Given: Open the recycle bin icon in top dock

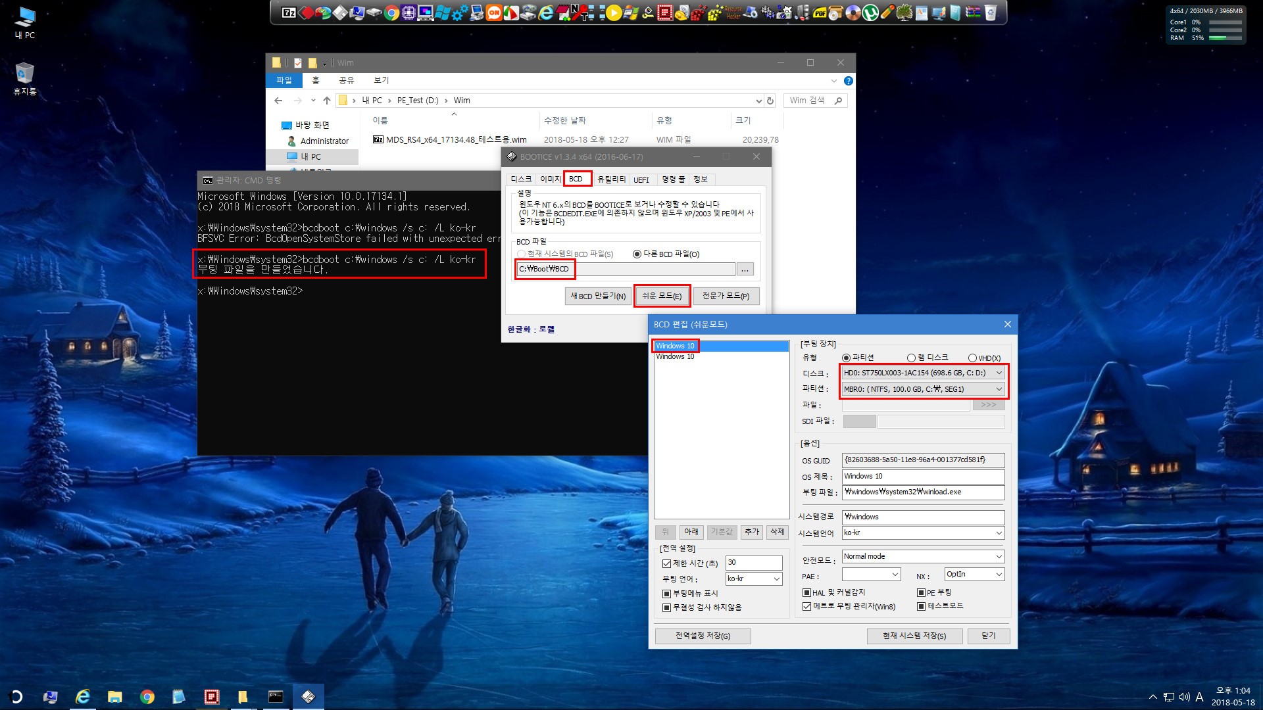Looking at the screenshot, I should point(991,12).
